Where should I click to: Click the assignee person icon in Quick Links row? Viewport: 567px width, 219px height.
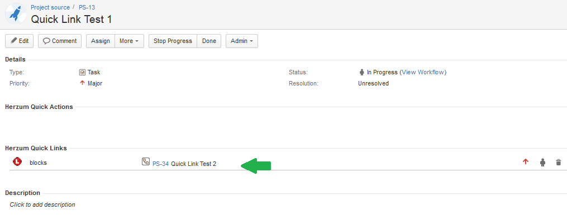pos(542,162)
